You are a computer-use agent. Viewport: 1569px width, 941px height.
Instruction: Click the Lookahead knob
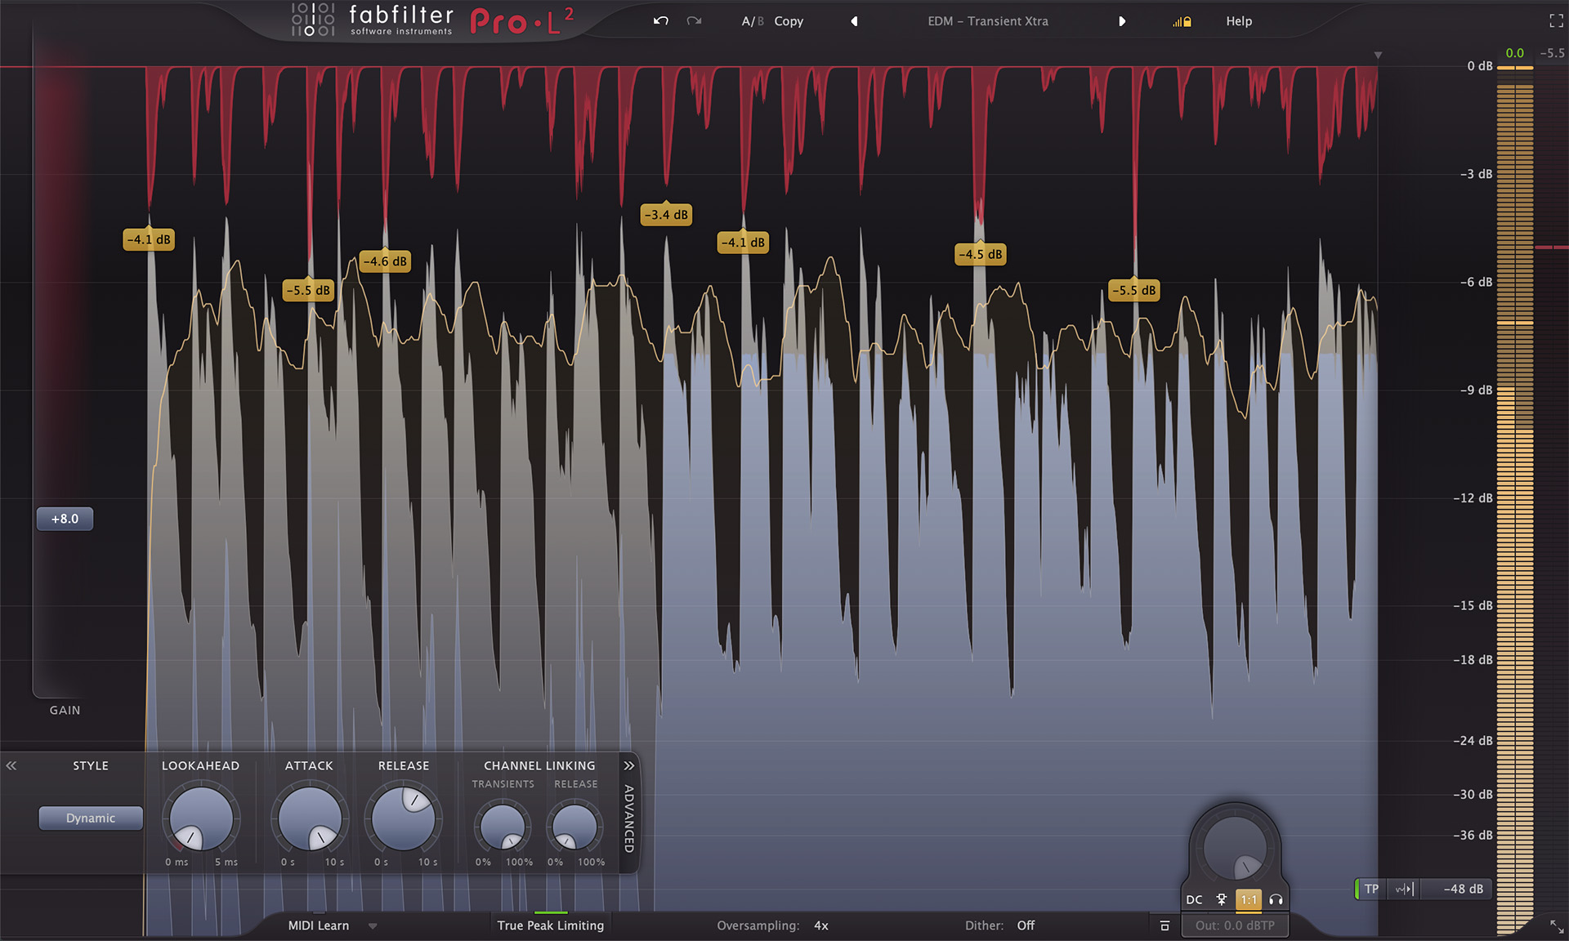click(200, 818)
